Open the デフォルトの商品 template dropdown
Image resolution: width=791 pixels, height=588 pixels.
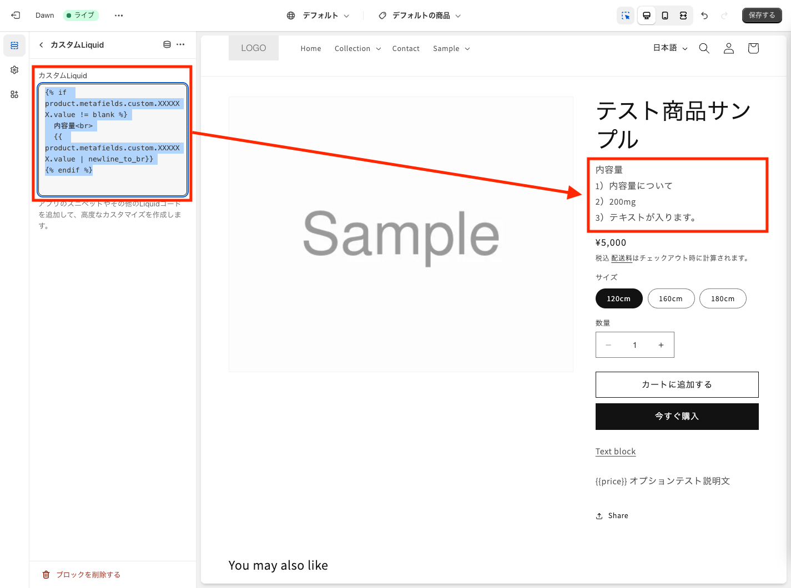(x=420, y=16)
